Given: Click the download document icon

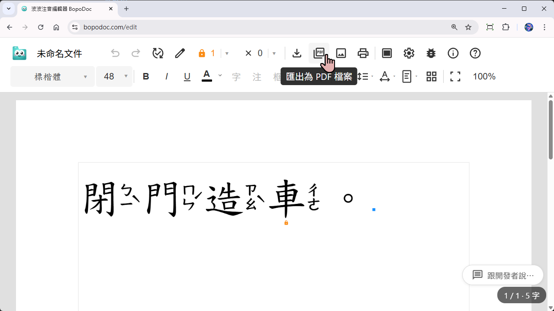Looking at the screenshot, I should (297, 53).
